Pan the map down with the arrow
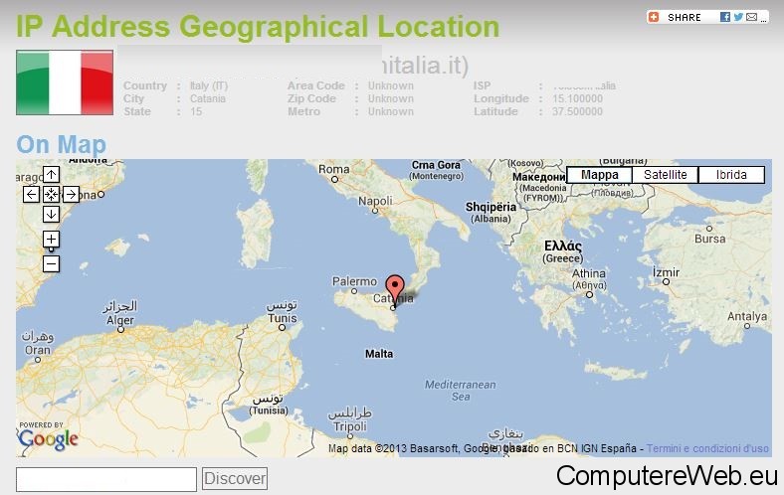 click(x=51, y=215)
